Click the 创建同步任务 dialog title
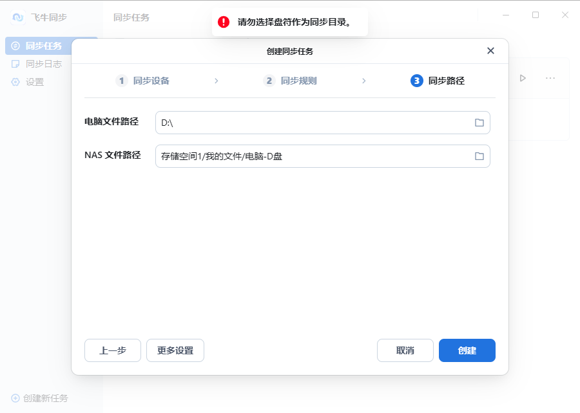 290,51
